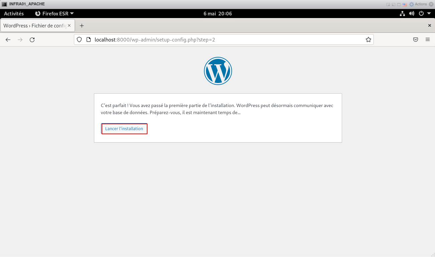Click the WordPress logo
The height and width of the screenshot is (257, 435).
click(x=218, y=71)
